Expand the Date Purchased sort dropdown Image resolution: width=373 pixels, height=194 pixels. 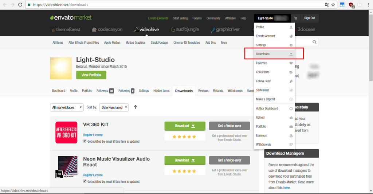coord(114,107)
